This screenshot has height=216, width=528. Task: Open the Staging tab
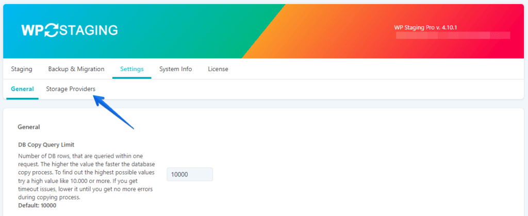(22, 69)
